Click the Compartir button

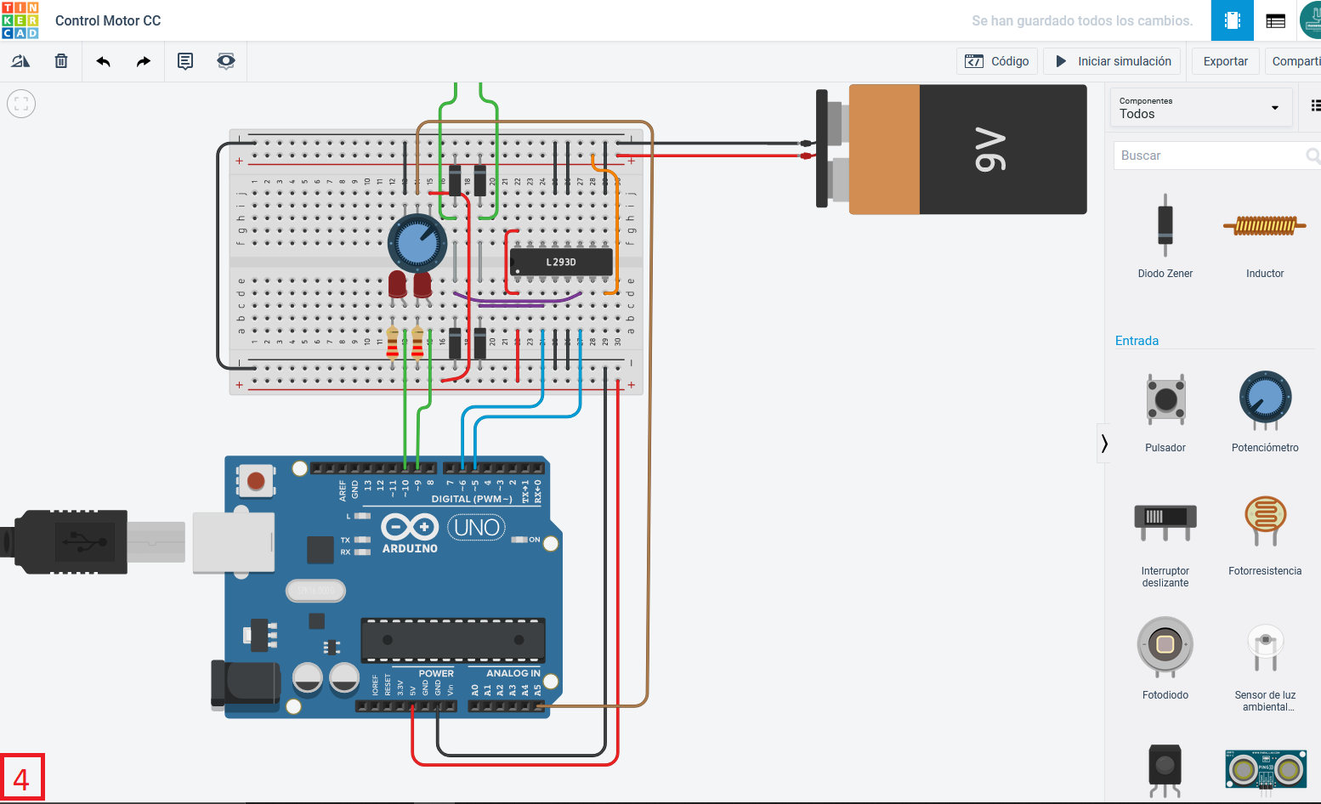pyautogui.click(x=1294, y=61)
